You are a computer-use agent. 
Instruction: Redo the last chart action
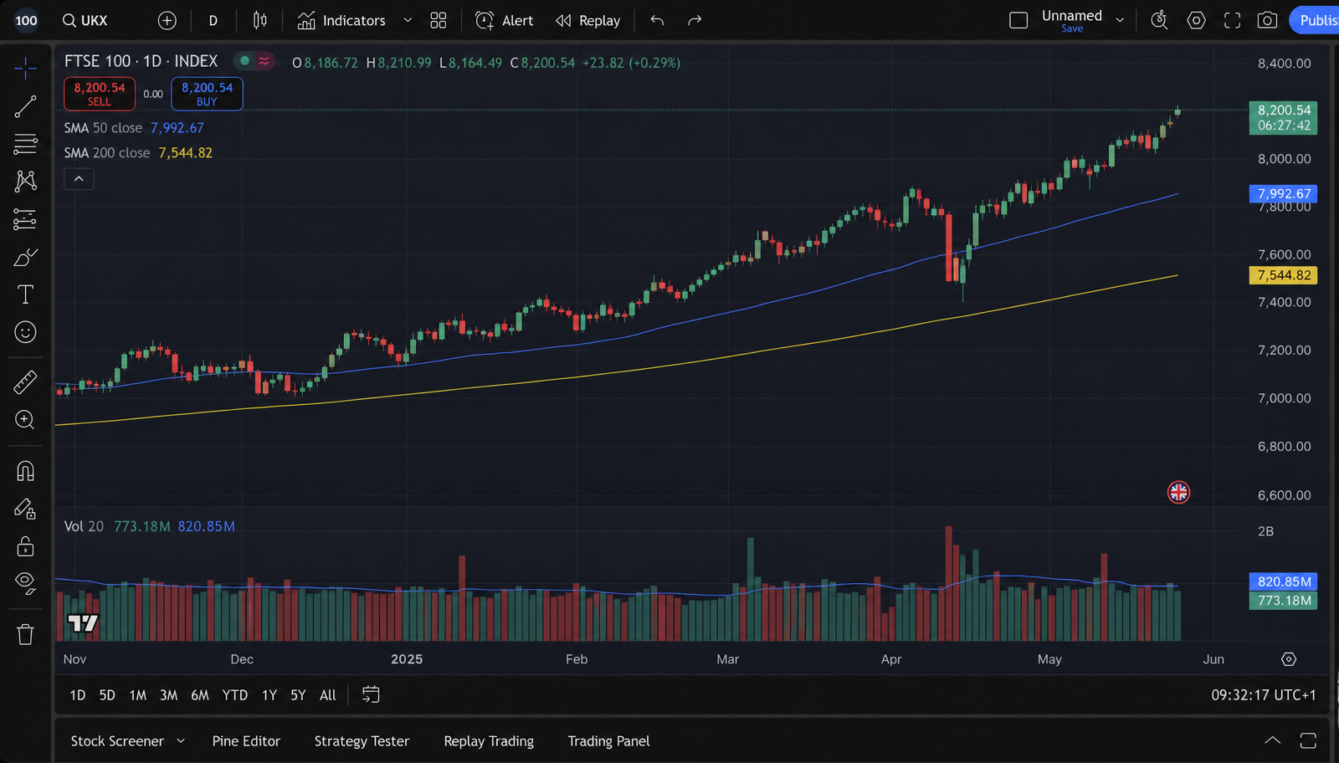[x=695, y=20]
